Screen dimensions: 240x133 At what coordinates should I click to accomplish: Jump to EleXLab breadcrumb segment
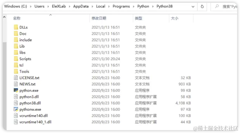coord(59,6)
